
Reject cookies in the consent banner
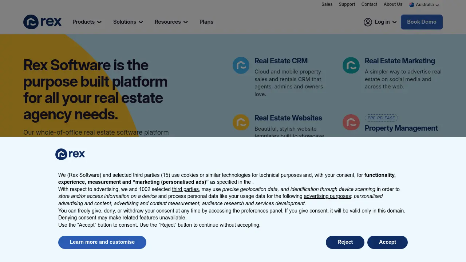[345, 242]
